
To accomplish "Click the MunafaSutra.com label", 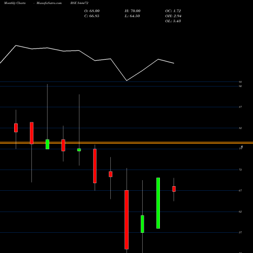I will (x=49, y=3).
